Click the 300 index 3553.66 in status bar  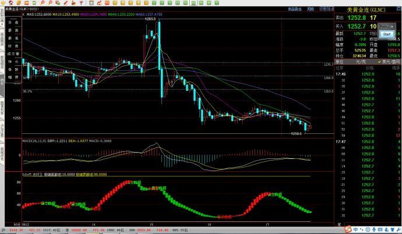tap(143, 230)
